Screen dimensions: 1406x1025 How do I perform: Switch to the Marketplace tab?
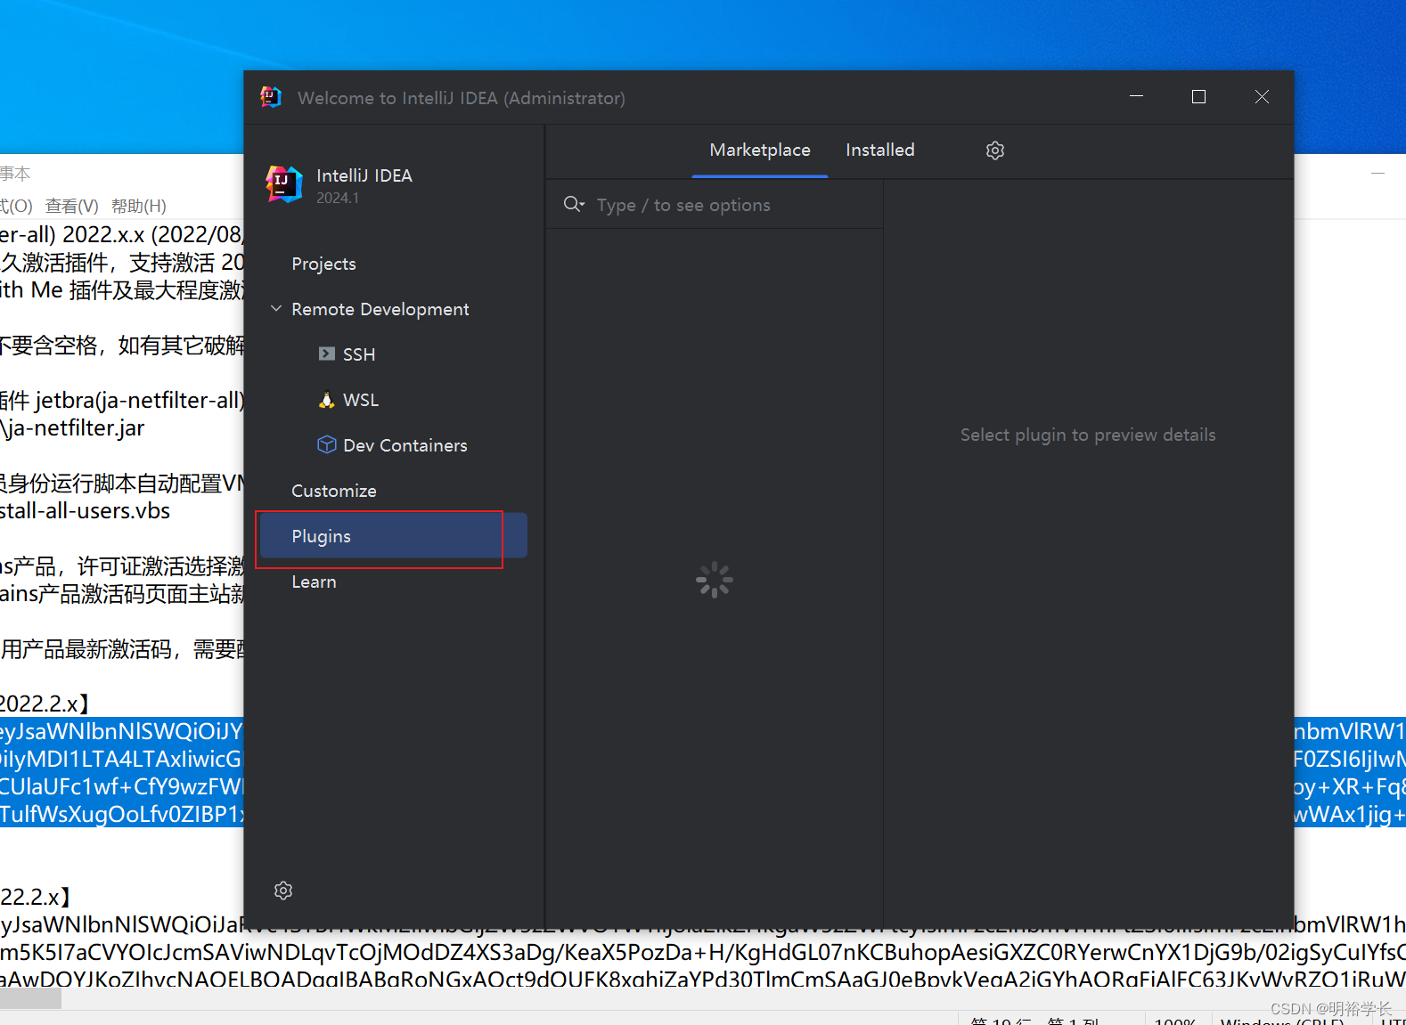pyautogui.click(x=760, y=150)
